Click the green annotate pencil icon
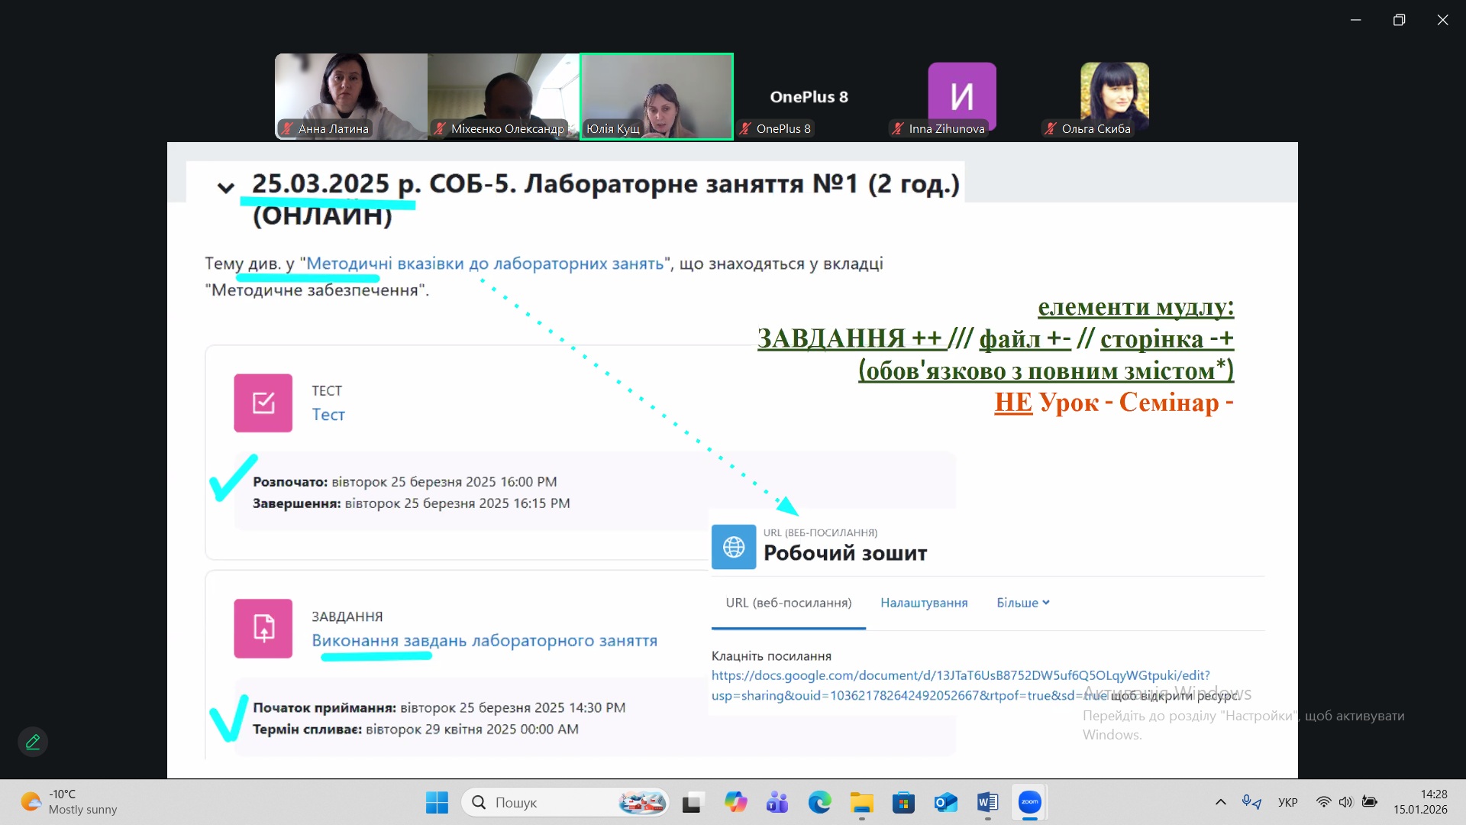The height and width of the screenshot is (825, 1466). click(33, 742)
